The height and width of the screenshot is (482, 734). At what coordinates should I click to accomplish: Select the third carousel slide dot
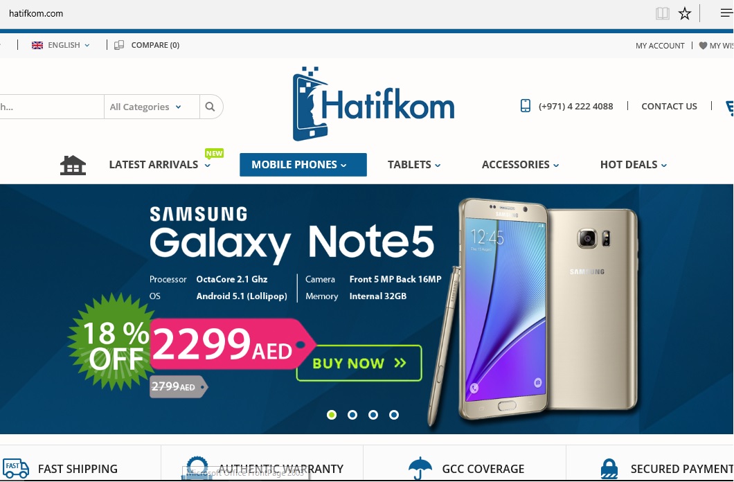click(x=373, y=415)
